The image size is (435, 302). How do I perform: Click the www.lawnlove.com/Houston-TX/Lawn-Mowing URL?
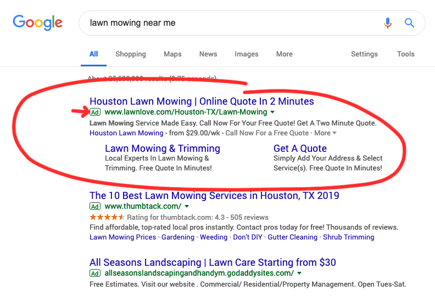pyautogui.click(x=186, y=112)
